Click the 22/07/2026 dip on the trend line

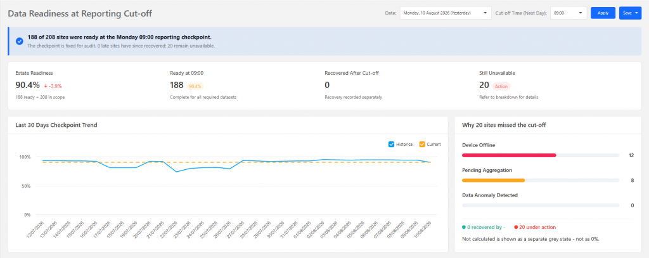click(x=177, y=172)
